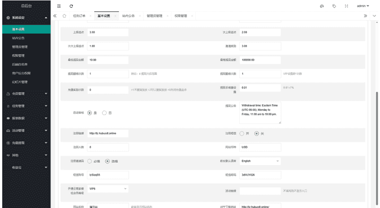The image size is (380, 208).
Task: Select 是 for 自动审核
Action: [x=90, y=113]
